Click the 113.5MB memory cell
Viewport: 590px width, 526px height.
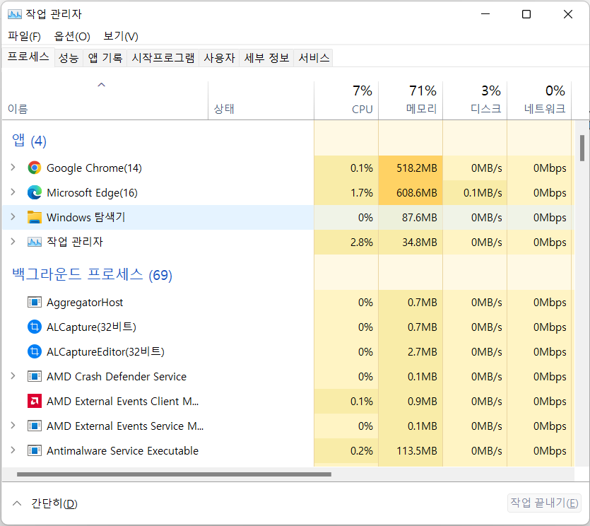(x=411, y=450)
